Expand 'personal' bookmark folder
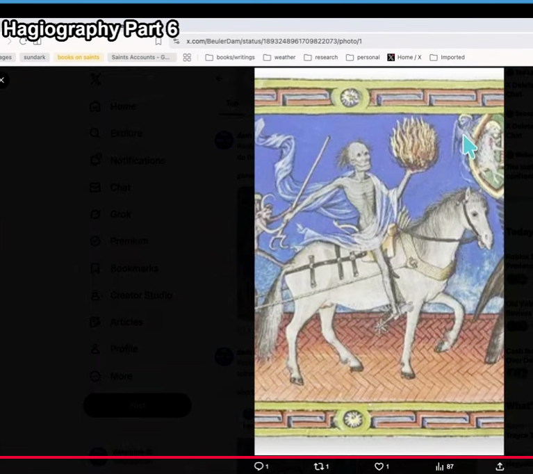The width and height of the screenshot is (533, 474). (x=363, y=57)
